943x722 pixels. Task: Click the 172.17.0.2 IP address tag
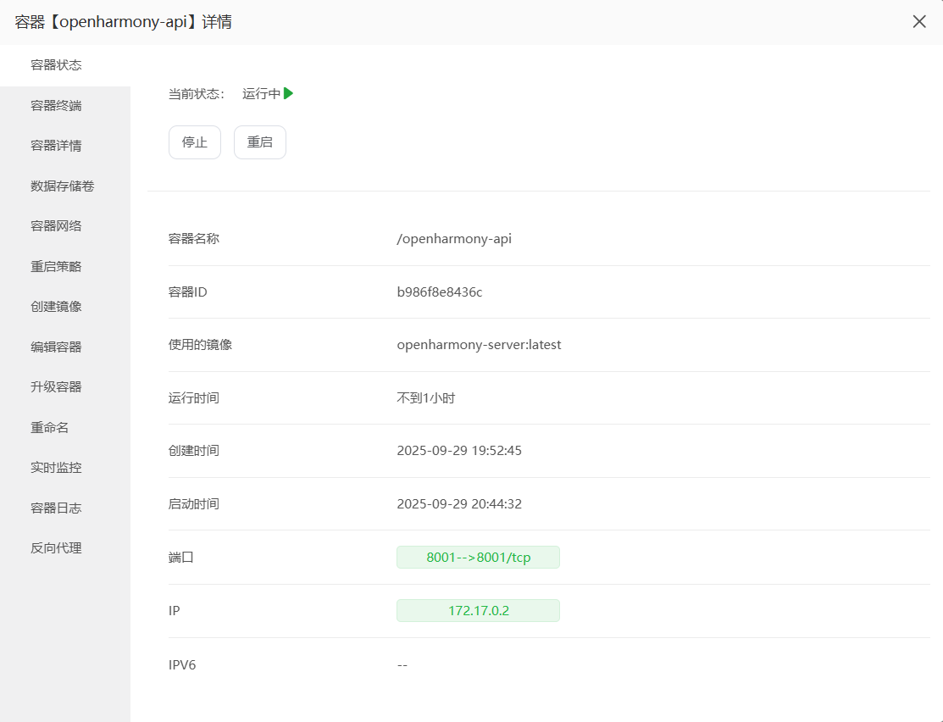pos(478,611)
